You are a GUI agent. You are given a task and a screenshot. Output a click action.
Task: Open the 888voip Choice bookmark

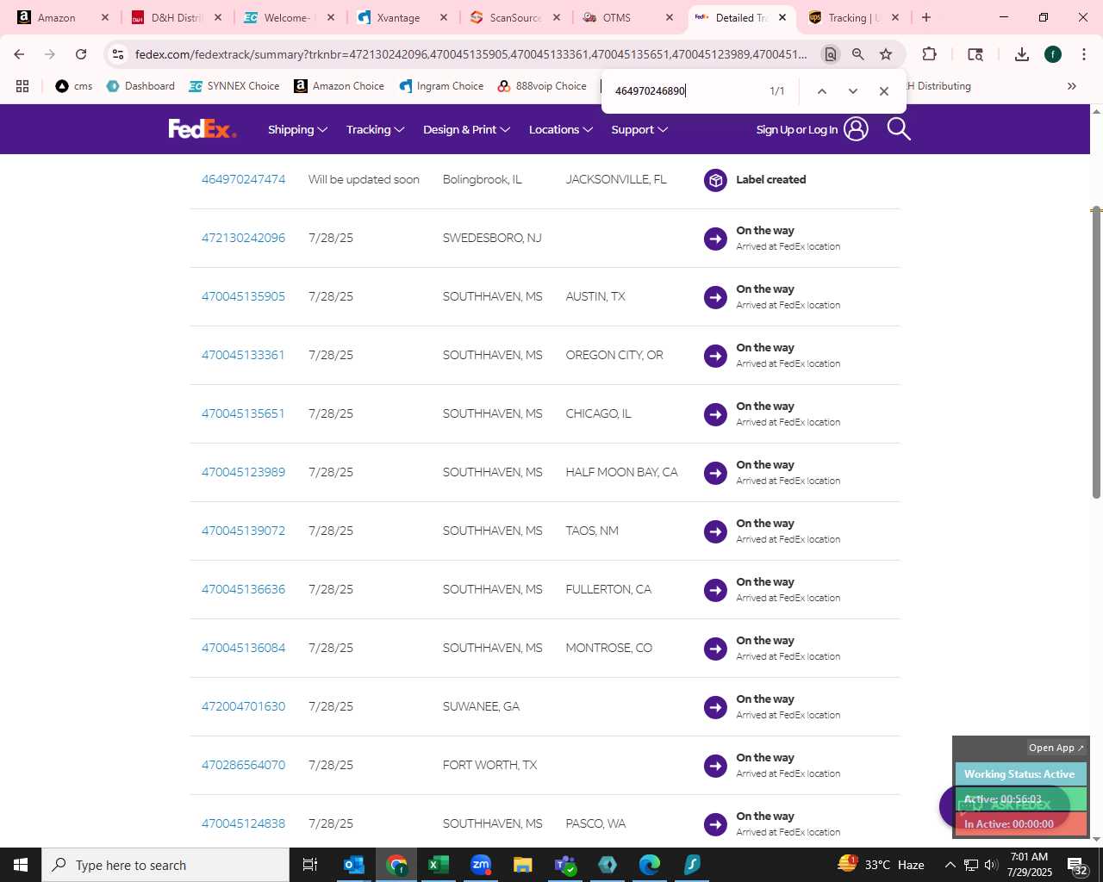click(x=542, y=86)
